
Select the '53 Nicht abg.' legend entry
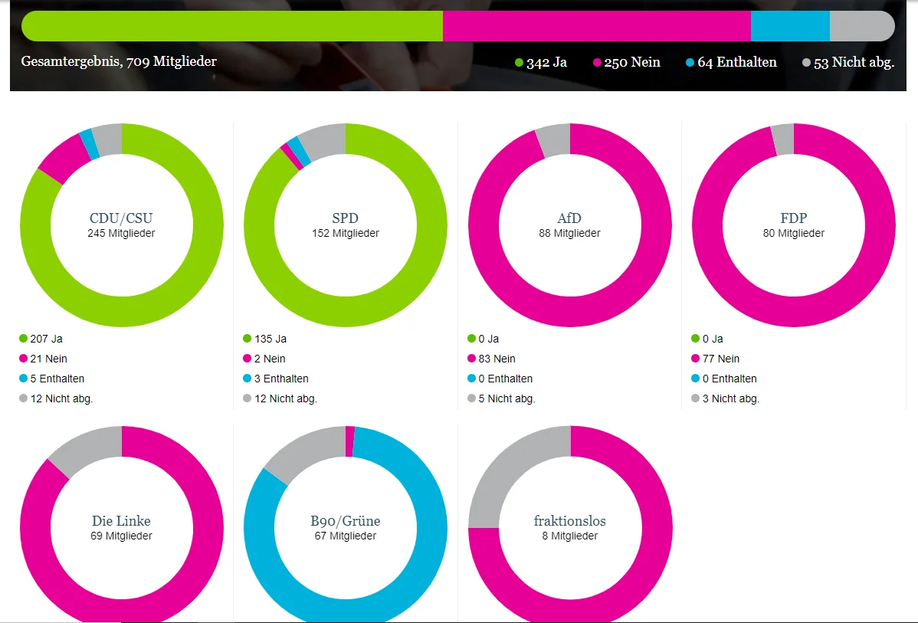tap(848, 63)
